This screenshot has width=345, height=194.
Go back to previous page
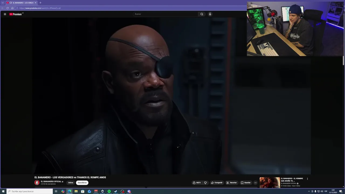coord(3,8)
